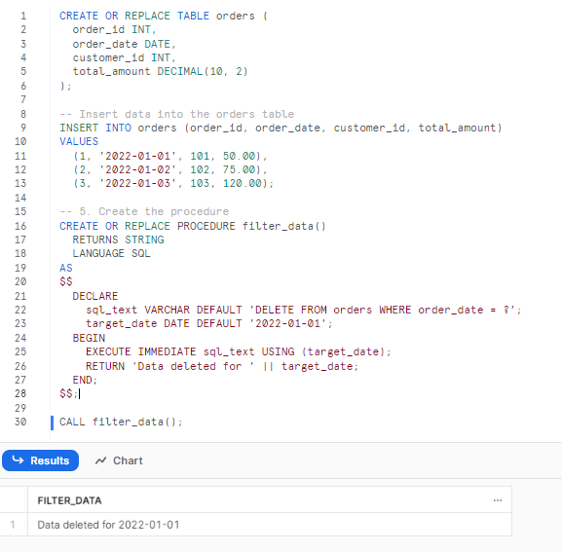Click line number 16 in the gutter
This screenshot has height=552, width=562.
coord(20,226)
